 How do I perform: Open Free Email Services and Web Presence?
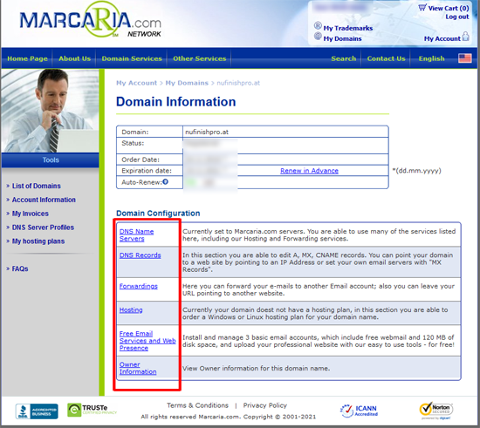(x=147, y=341)
